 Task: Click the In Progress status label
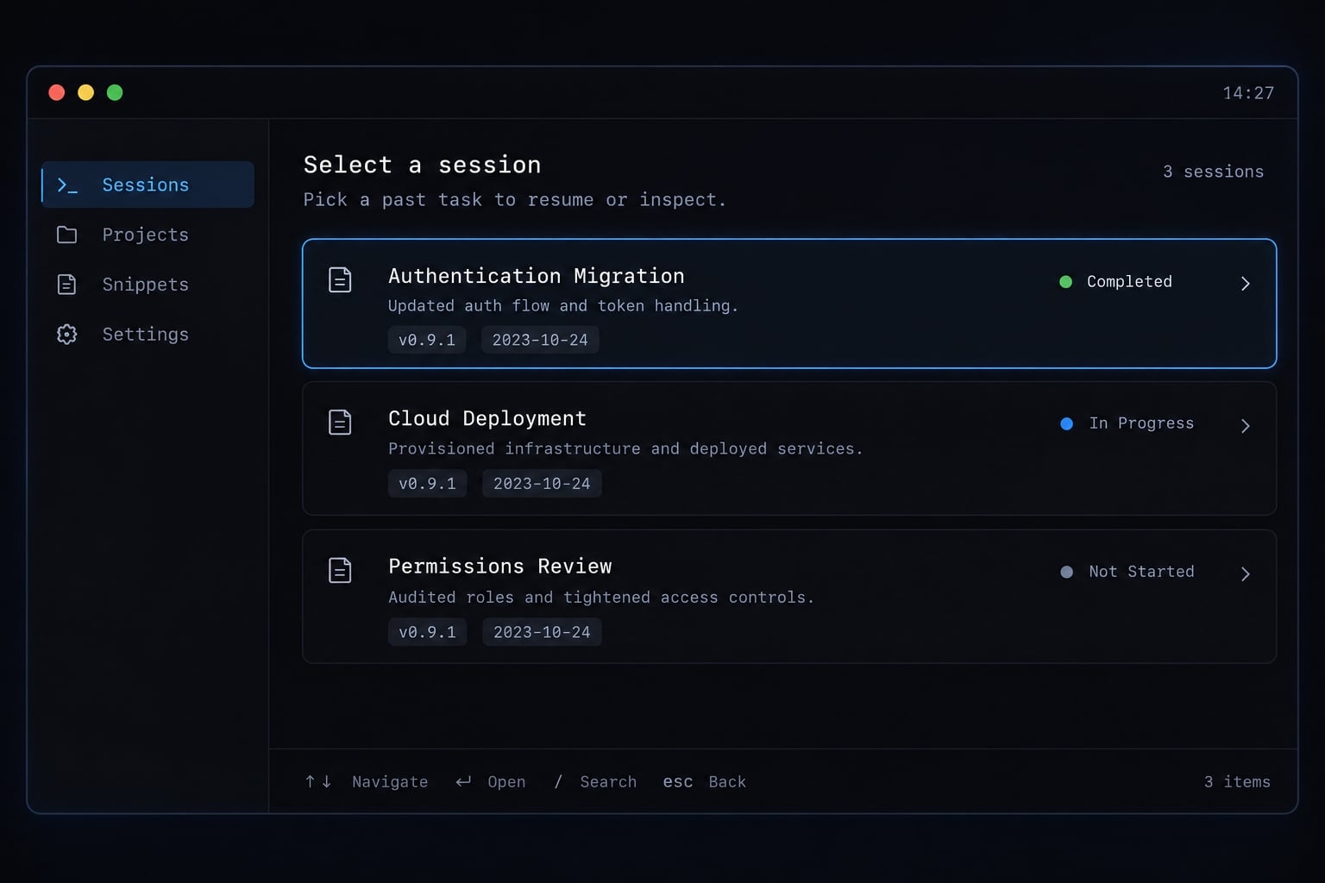coord(1141,423)
